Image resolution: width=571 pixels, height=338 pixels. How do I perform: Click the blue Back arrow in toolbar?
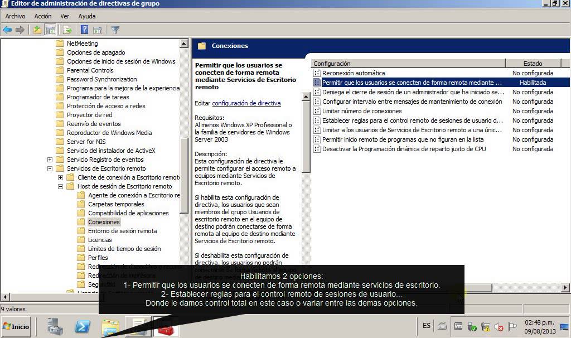click(7, 30)
